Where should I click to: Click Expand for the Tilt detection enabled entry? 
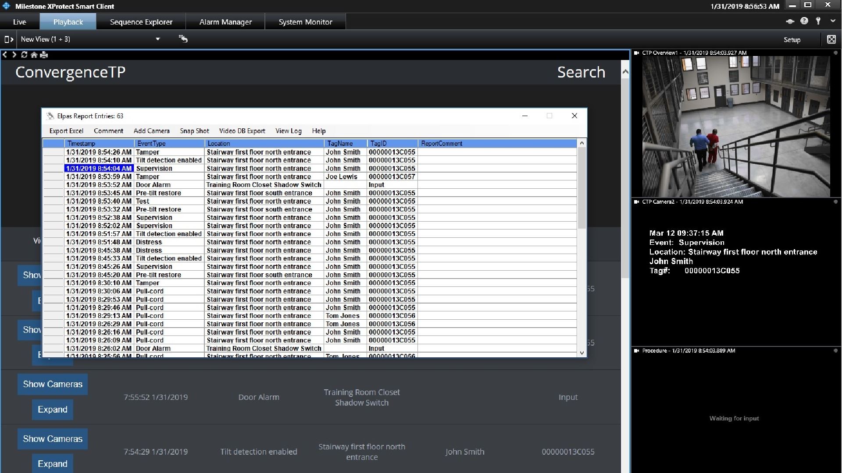tap(53, 464)
